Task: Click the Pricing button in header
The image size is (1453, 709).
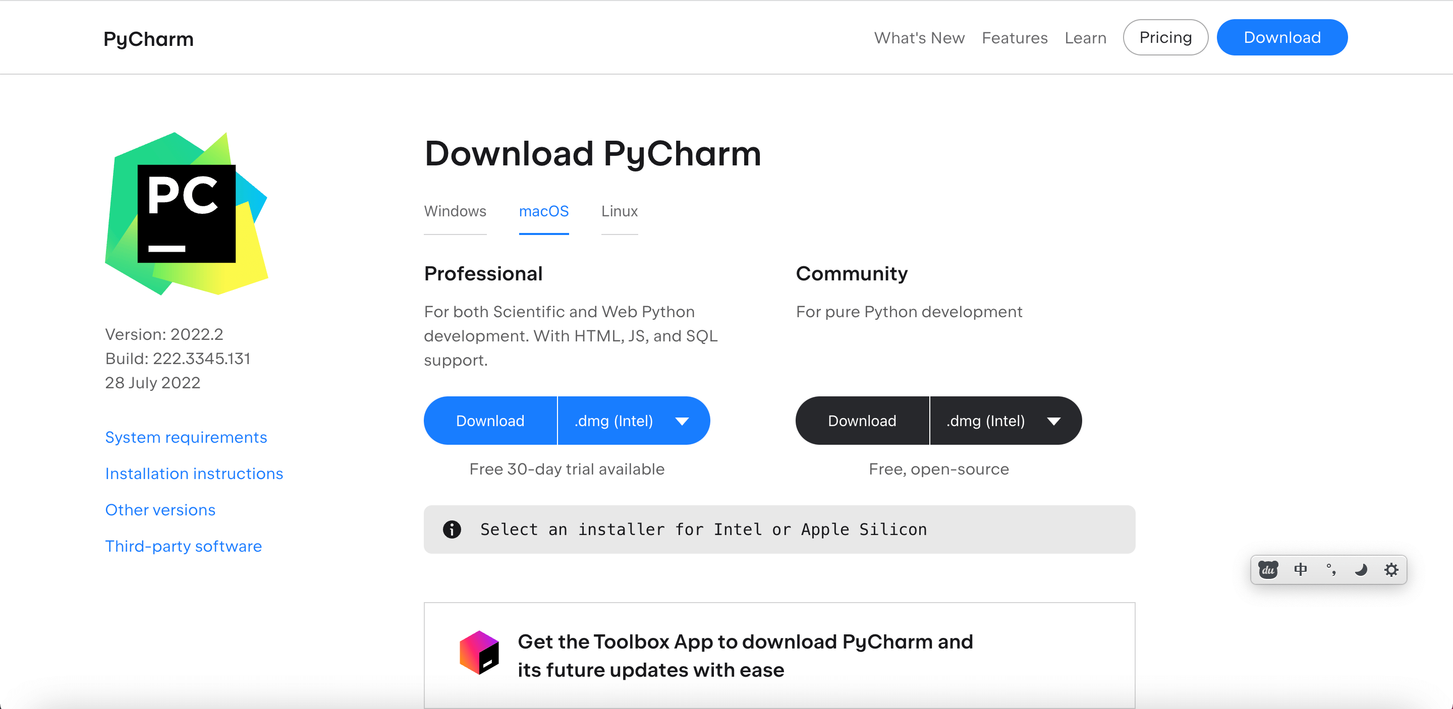Action: (x=1165, y=37)
